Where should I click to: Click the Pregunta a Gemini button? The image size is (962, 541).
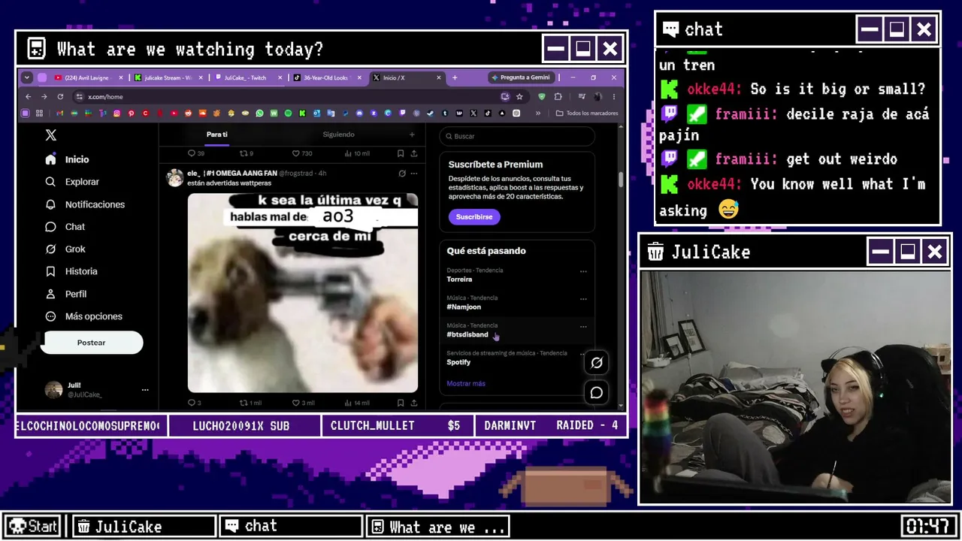521,77
